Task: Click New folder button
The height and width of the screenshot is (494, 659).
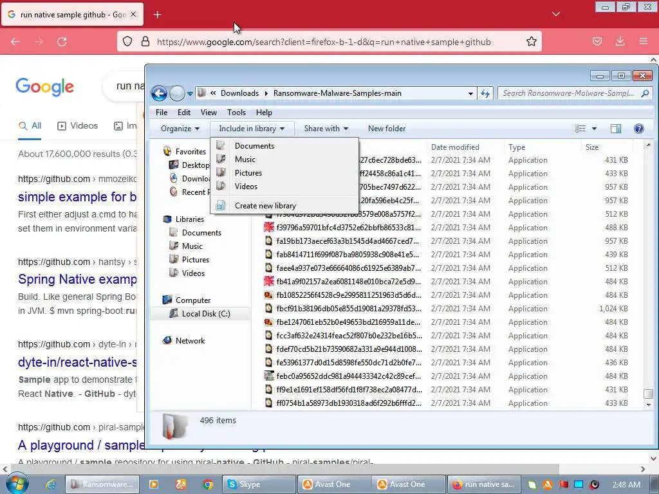Action: [387, 129]
